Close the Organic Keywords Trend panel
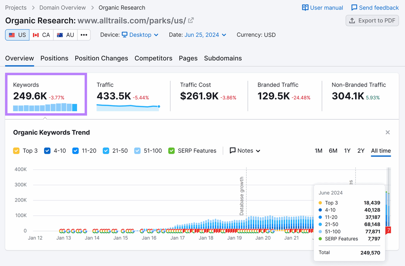405x266 pixels. click(x=388, y=132)
